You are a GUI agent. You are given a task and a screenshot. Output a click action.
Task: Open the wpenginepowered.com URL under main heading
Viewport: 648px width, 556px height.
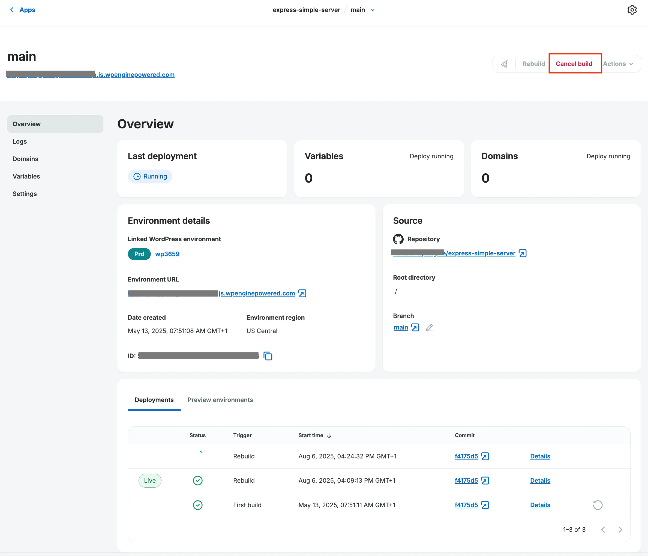pos(90,75)
